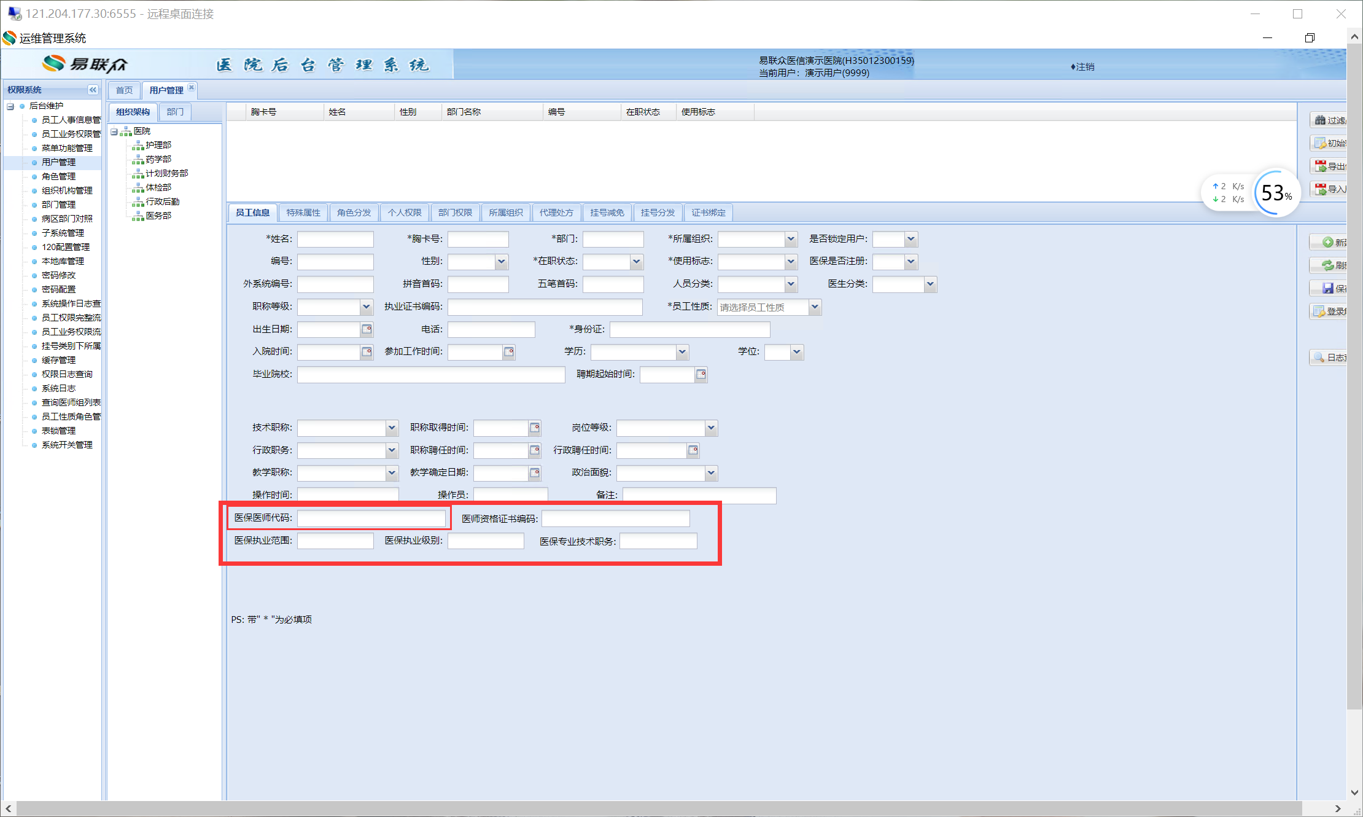Image resolution: width=1363 pixels, height=817 pixels.
Task: Click the green refresh arrows icon
Action: 1327,265
